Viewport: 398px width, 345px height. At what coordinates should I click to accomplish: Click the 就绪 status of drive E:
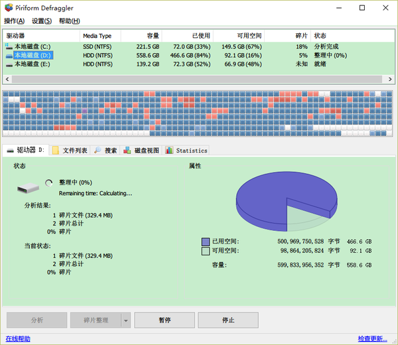pyautogui.click(x=320, y=64)
